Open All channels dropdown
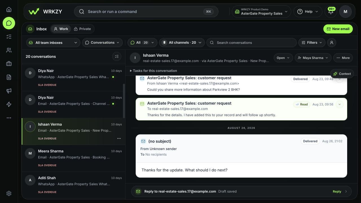The width and height of the screenshot is (361, 203). 182,43
